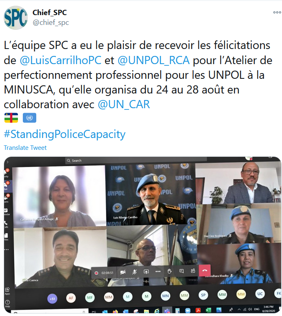Open the tweet's three-dot more options menu
The height and width of the screenshot is (316, 282).
click(277, 12)
